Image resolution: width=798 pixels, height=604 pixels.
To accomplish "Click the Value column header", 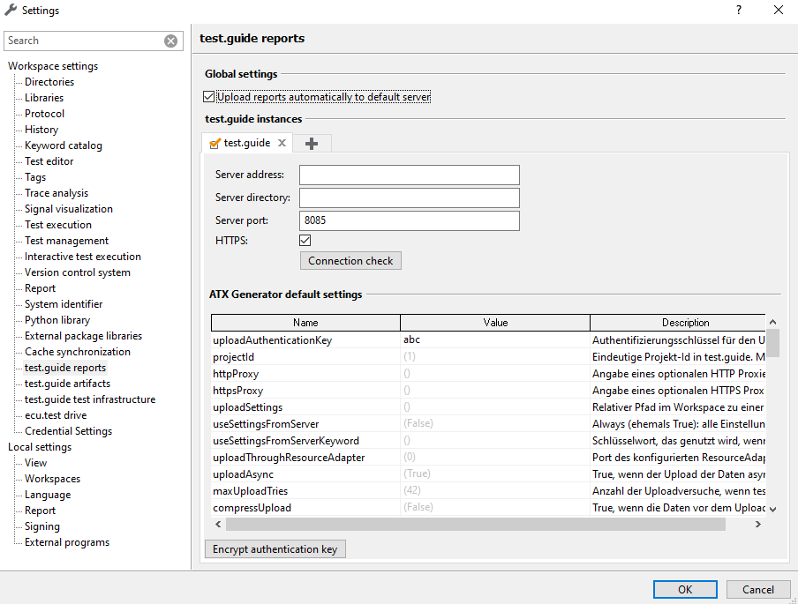I will pos(495,323).
